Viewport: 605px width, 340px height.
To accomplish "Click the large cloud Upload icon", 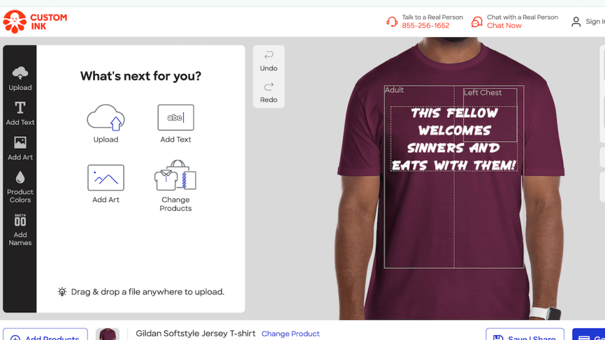I will coord(106,118).
